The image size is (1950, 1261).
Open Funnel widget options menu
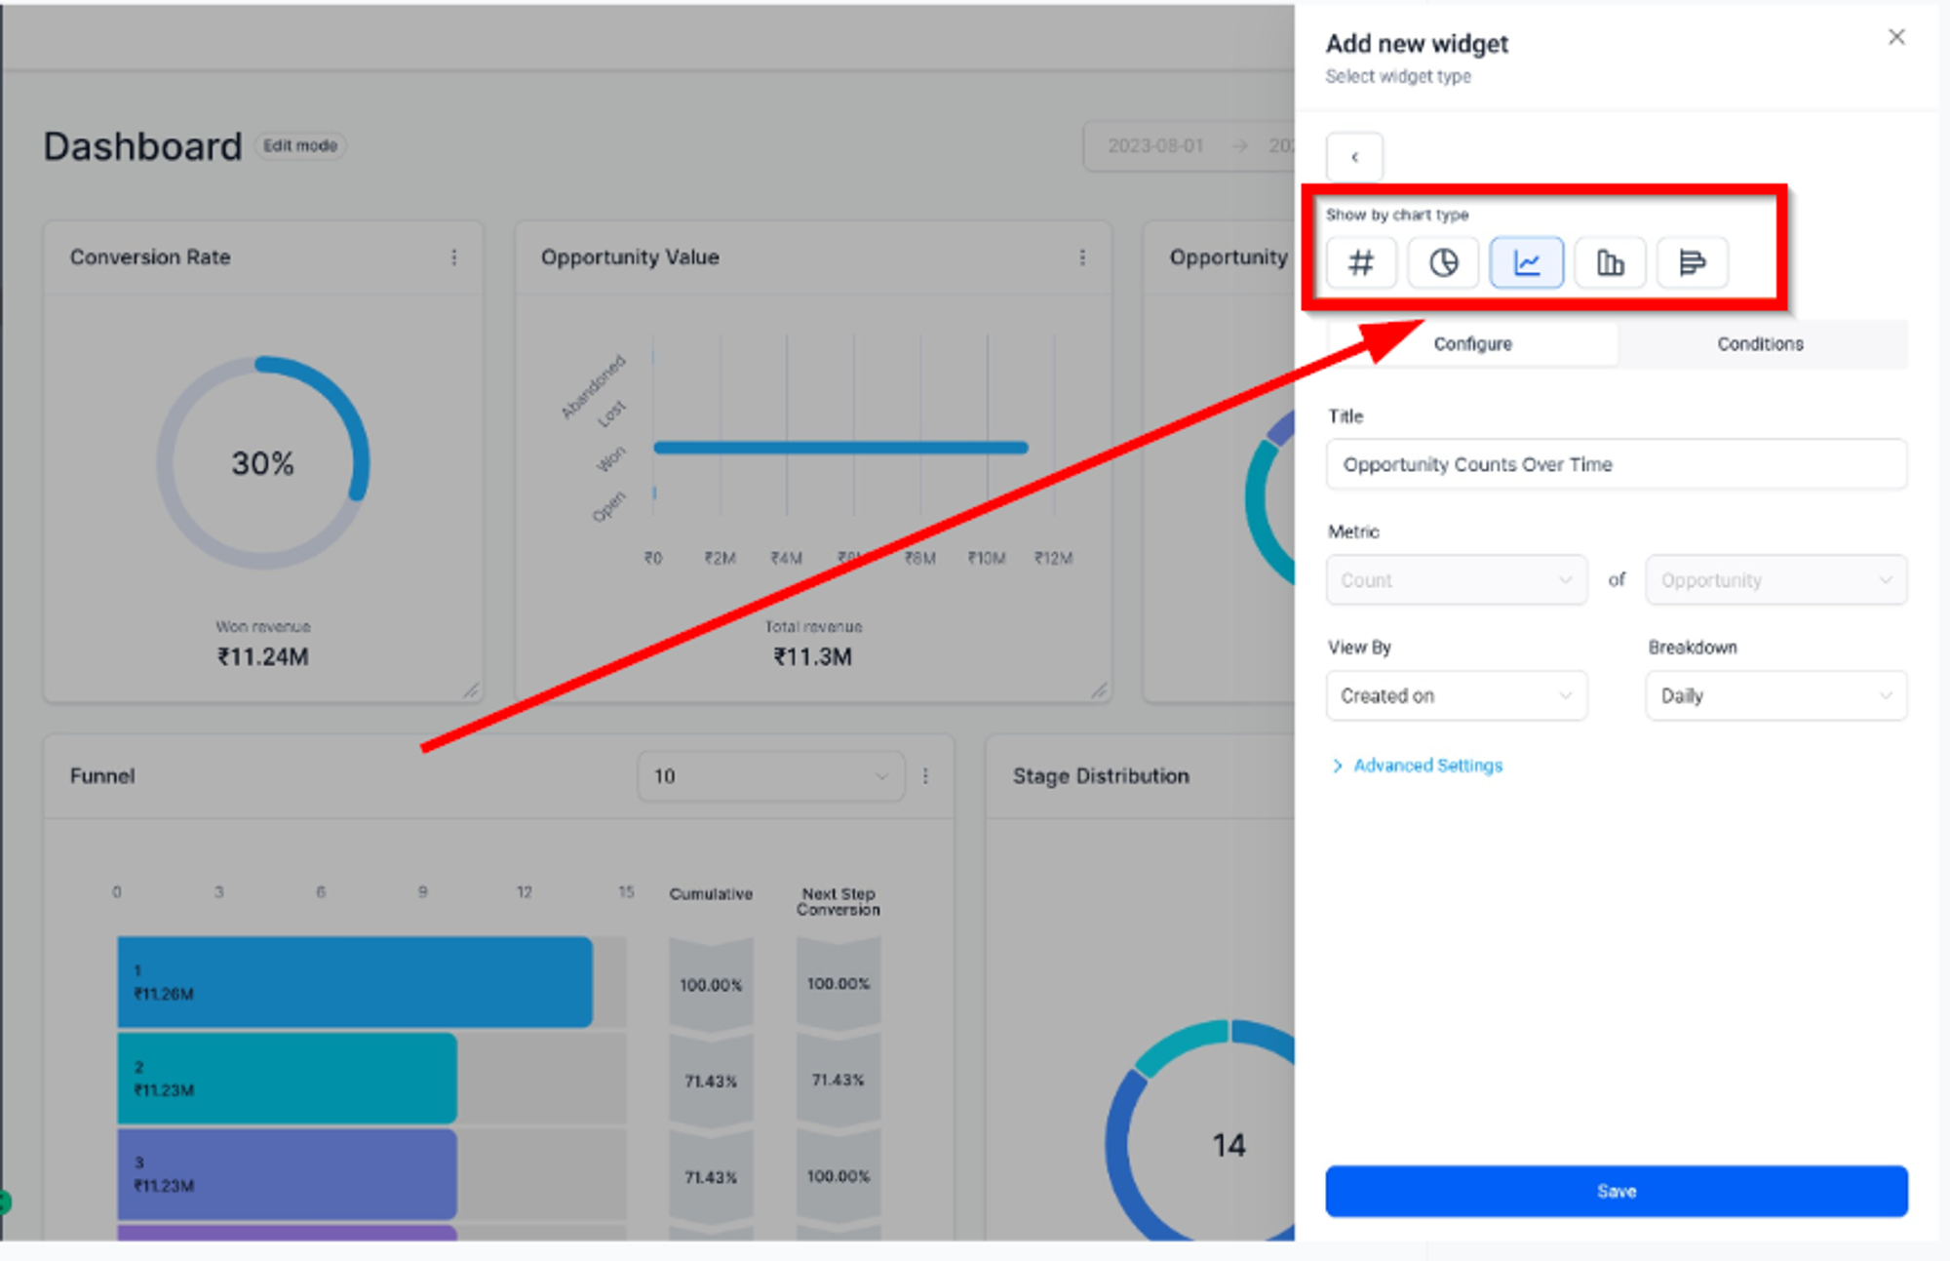(x=925, y=776)
